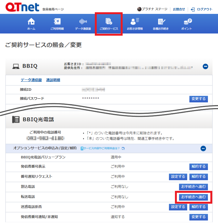Select the 各種お手続き menu label

[x=161, y=29]
